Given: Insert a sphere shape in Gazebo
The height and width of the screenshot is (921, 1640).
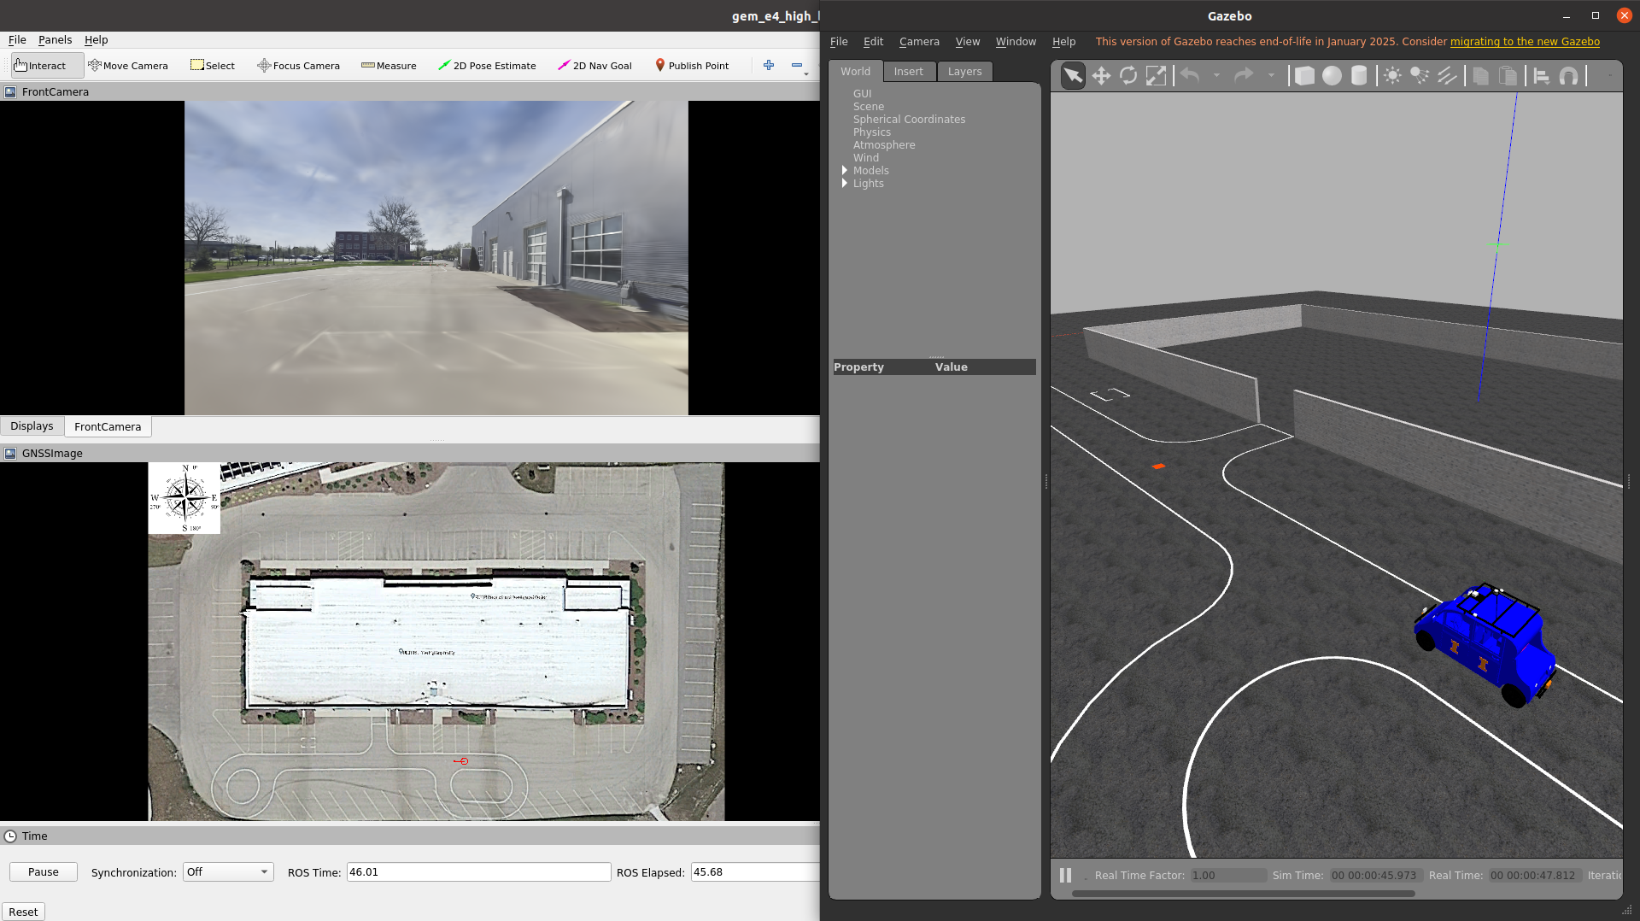Looking at the screenshot, I should pyautogui.click(x=1332, y=76).
